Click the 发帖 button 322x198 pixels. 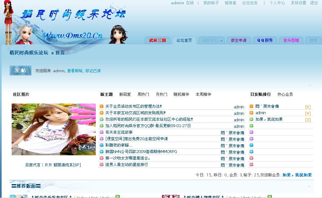coord(20,71)
